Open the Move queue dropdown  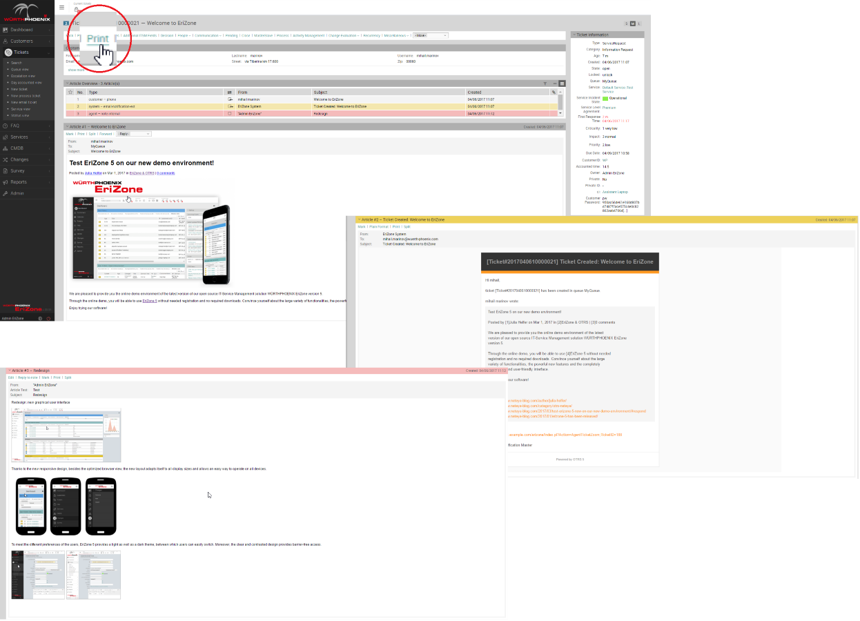[431, 35]
